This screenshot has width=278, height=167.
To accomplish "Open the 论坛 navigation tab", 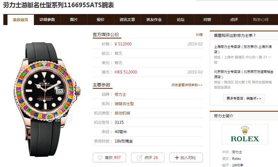I will coord(181,20).
